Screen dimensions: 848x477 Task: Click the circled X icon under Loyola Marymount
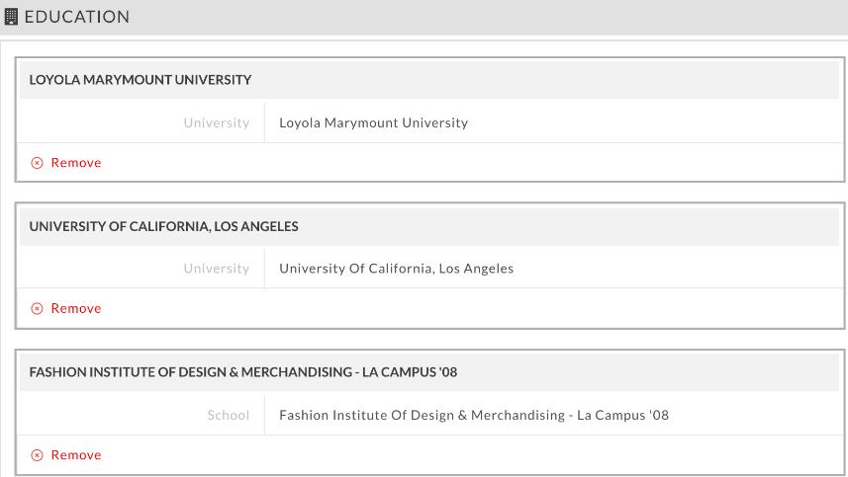coord(37,163)
